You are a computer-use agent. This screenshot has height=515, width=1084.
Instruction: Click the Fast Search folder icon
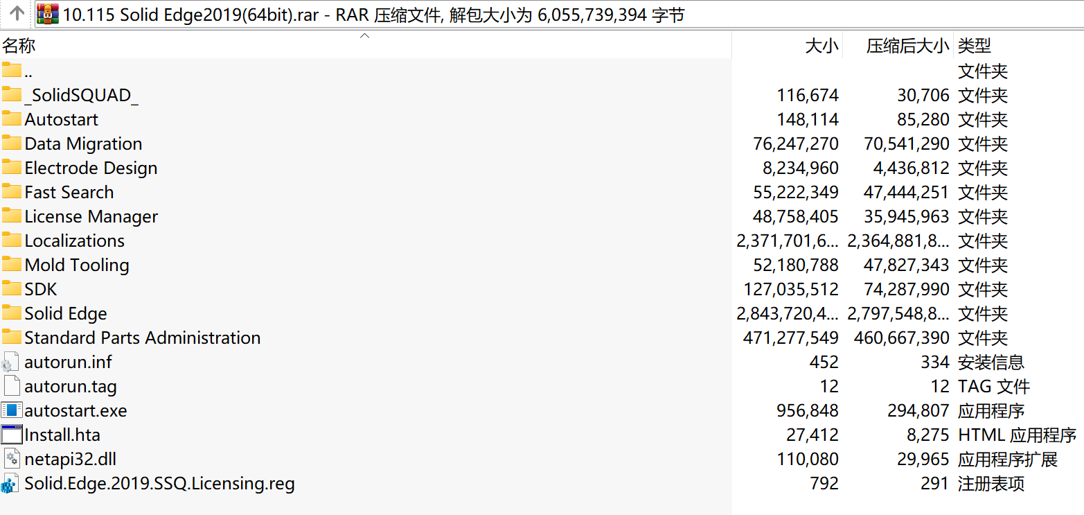tap(12, 192)
